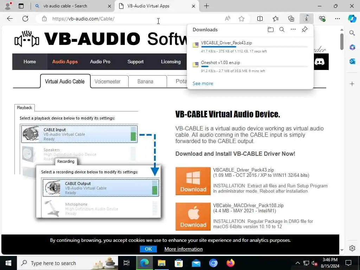Pin the Downloads panel
Screen dimensions: 360x270
pos(304,30)
